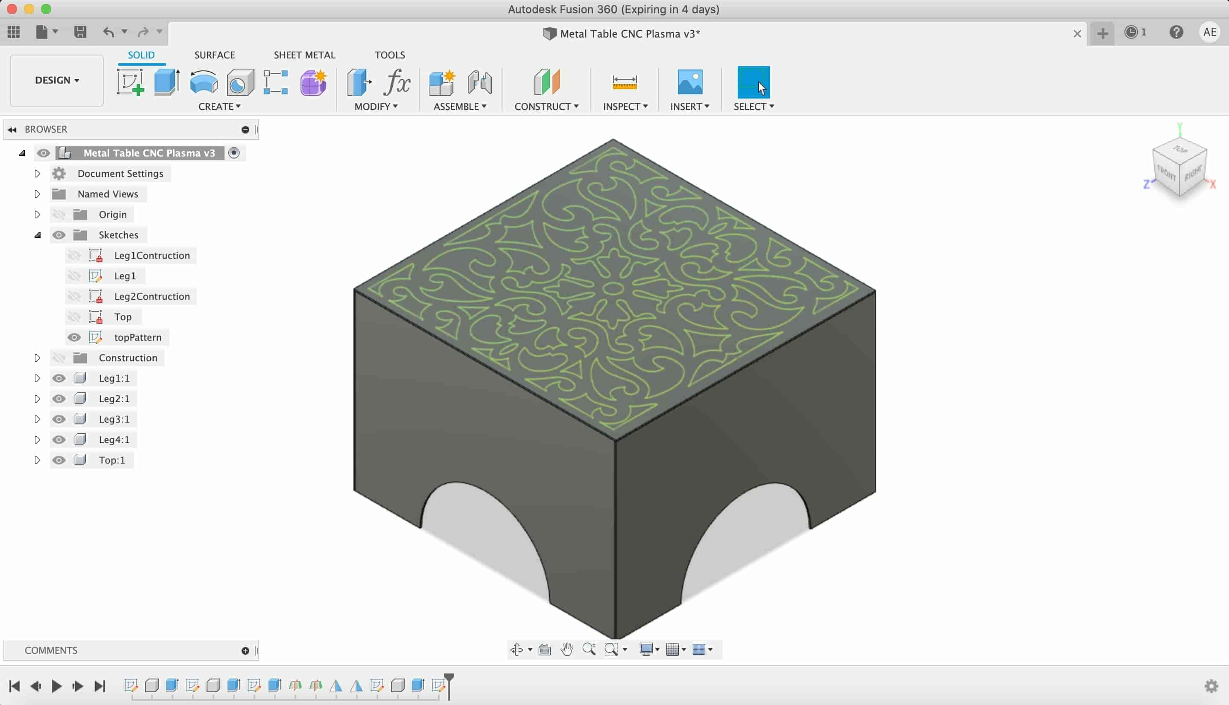Click the Redo arrow
1229x705 pixels.
tap(143, 32)
